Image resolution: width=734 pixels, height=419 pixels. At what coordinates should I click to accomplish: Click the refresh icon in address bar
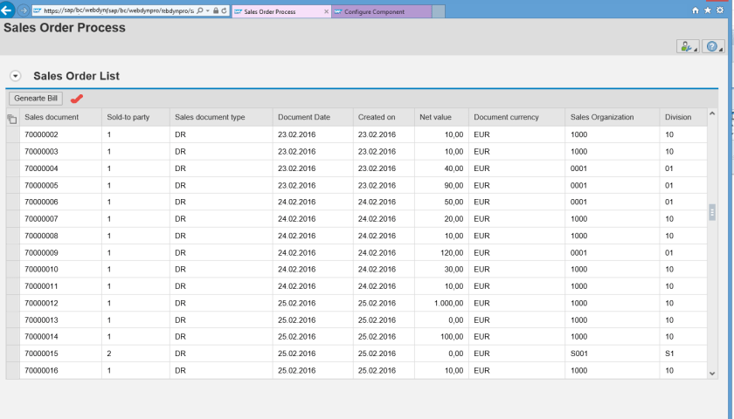(225, 10)
